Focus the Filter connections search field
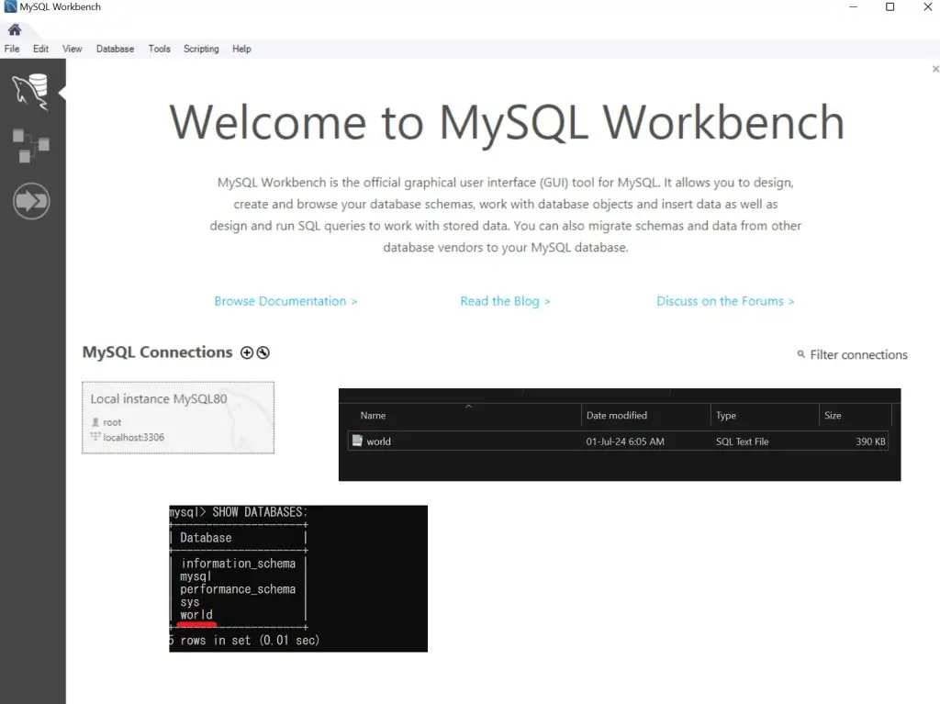This screenshot has width=940, height=704. pyautogui.click(x=858, y=354)
